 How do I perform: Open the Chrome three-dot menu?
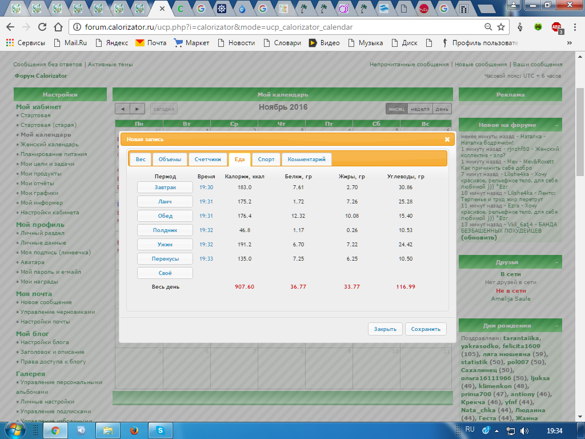tap(575, 27)
